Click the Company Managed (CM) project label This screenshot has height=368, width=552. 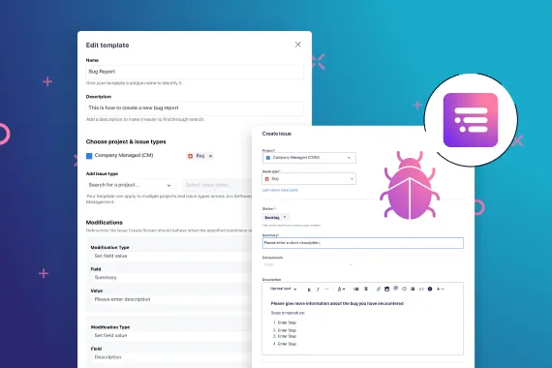[124, 155]
